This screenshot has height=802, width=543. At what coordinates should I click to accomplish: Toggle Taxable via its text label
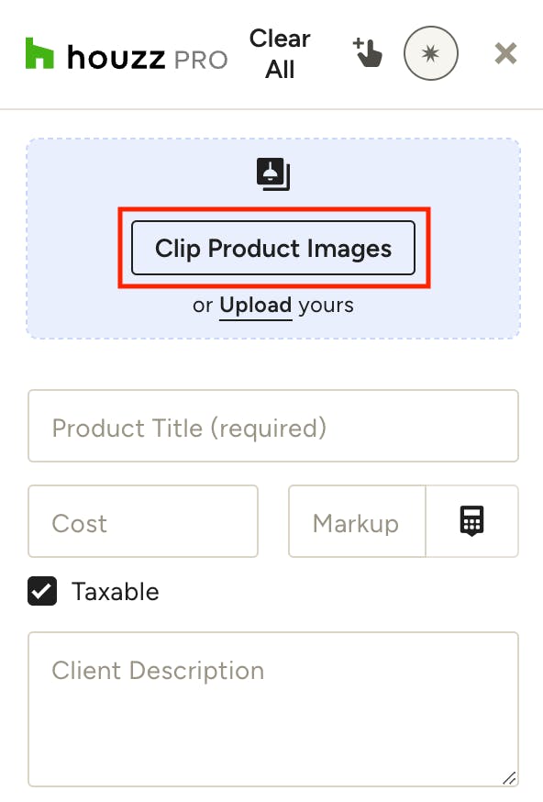point(115,591)
